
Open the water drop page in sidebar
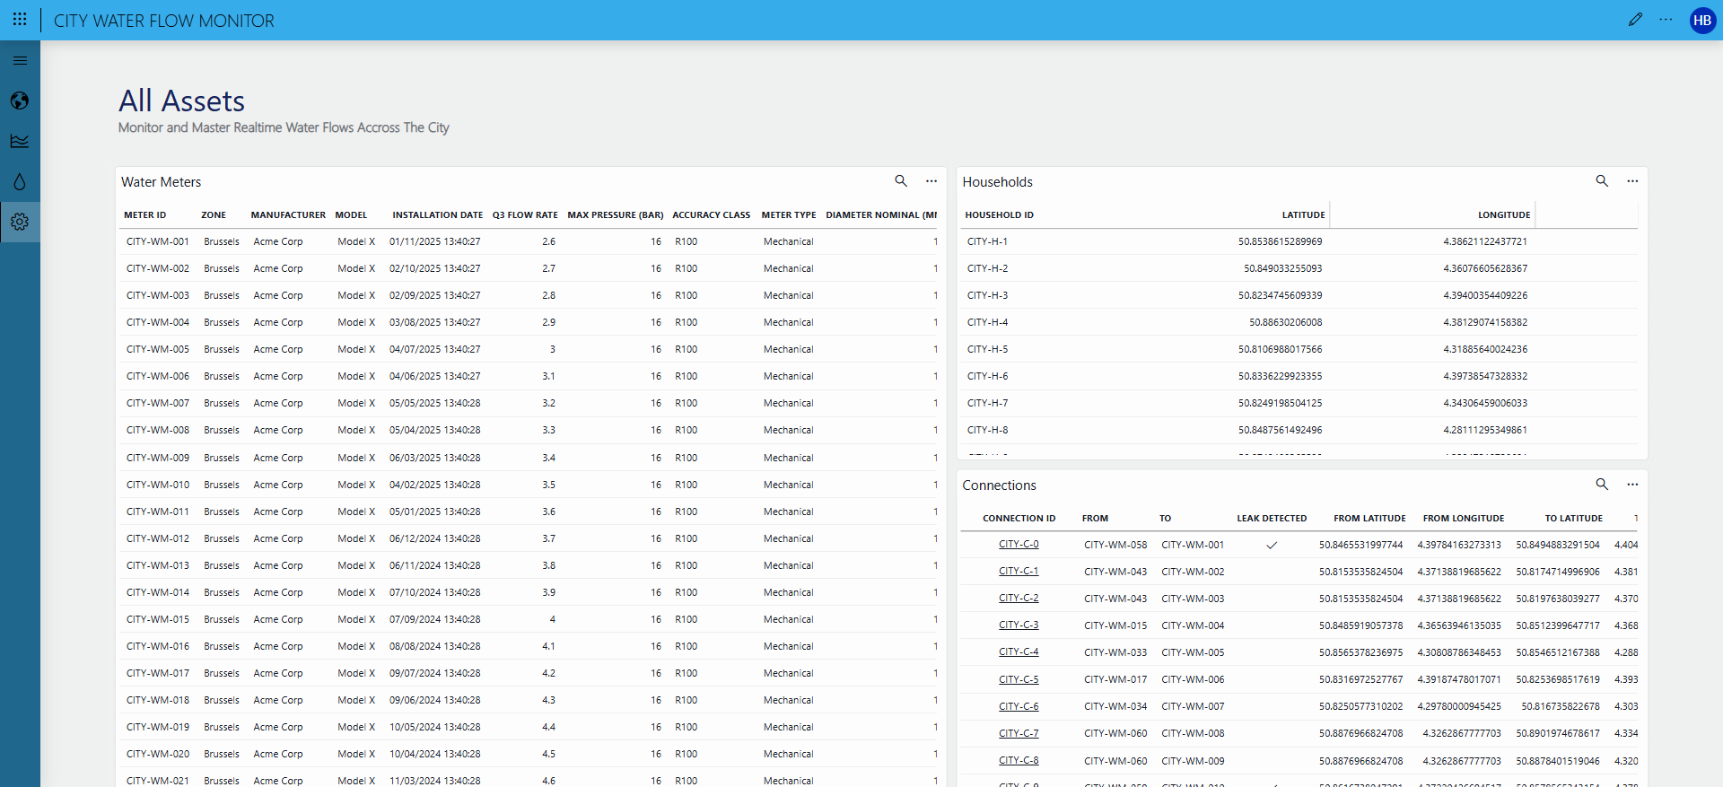(x=20, y=181)
